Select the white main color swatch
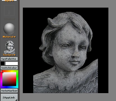The height and width of the screenshot is (101, 116). coord(12,63)
